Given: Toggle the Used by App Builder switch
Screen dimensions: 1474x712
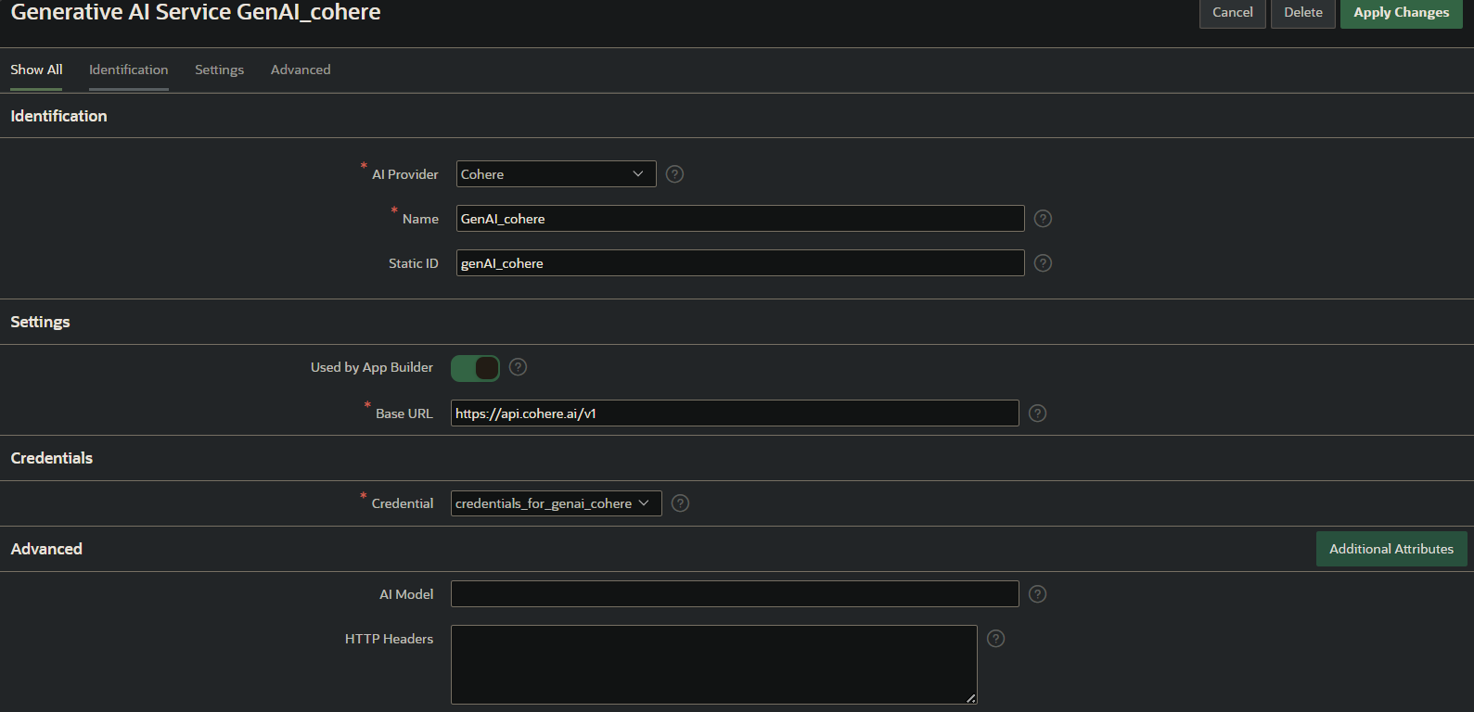Looking at the screenshot, I should tap(475, 368).
